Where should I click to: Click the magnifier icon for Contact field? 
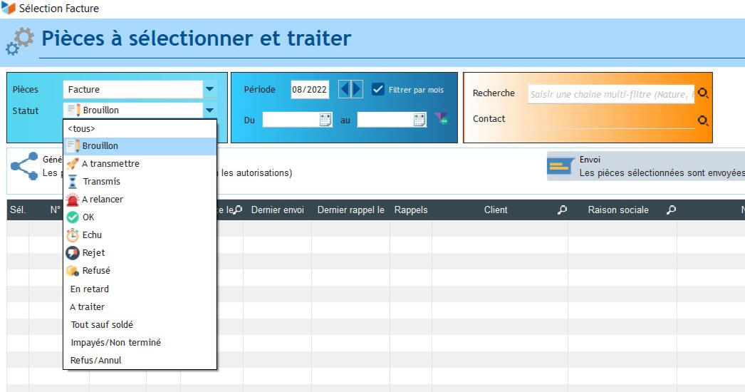[x=703, y=120]
